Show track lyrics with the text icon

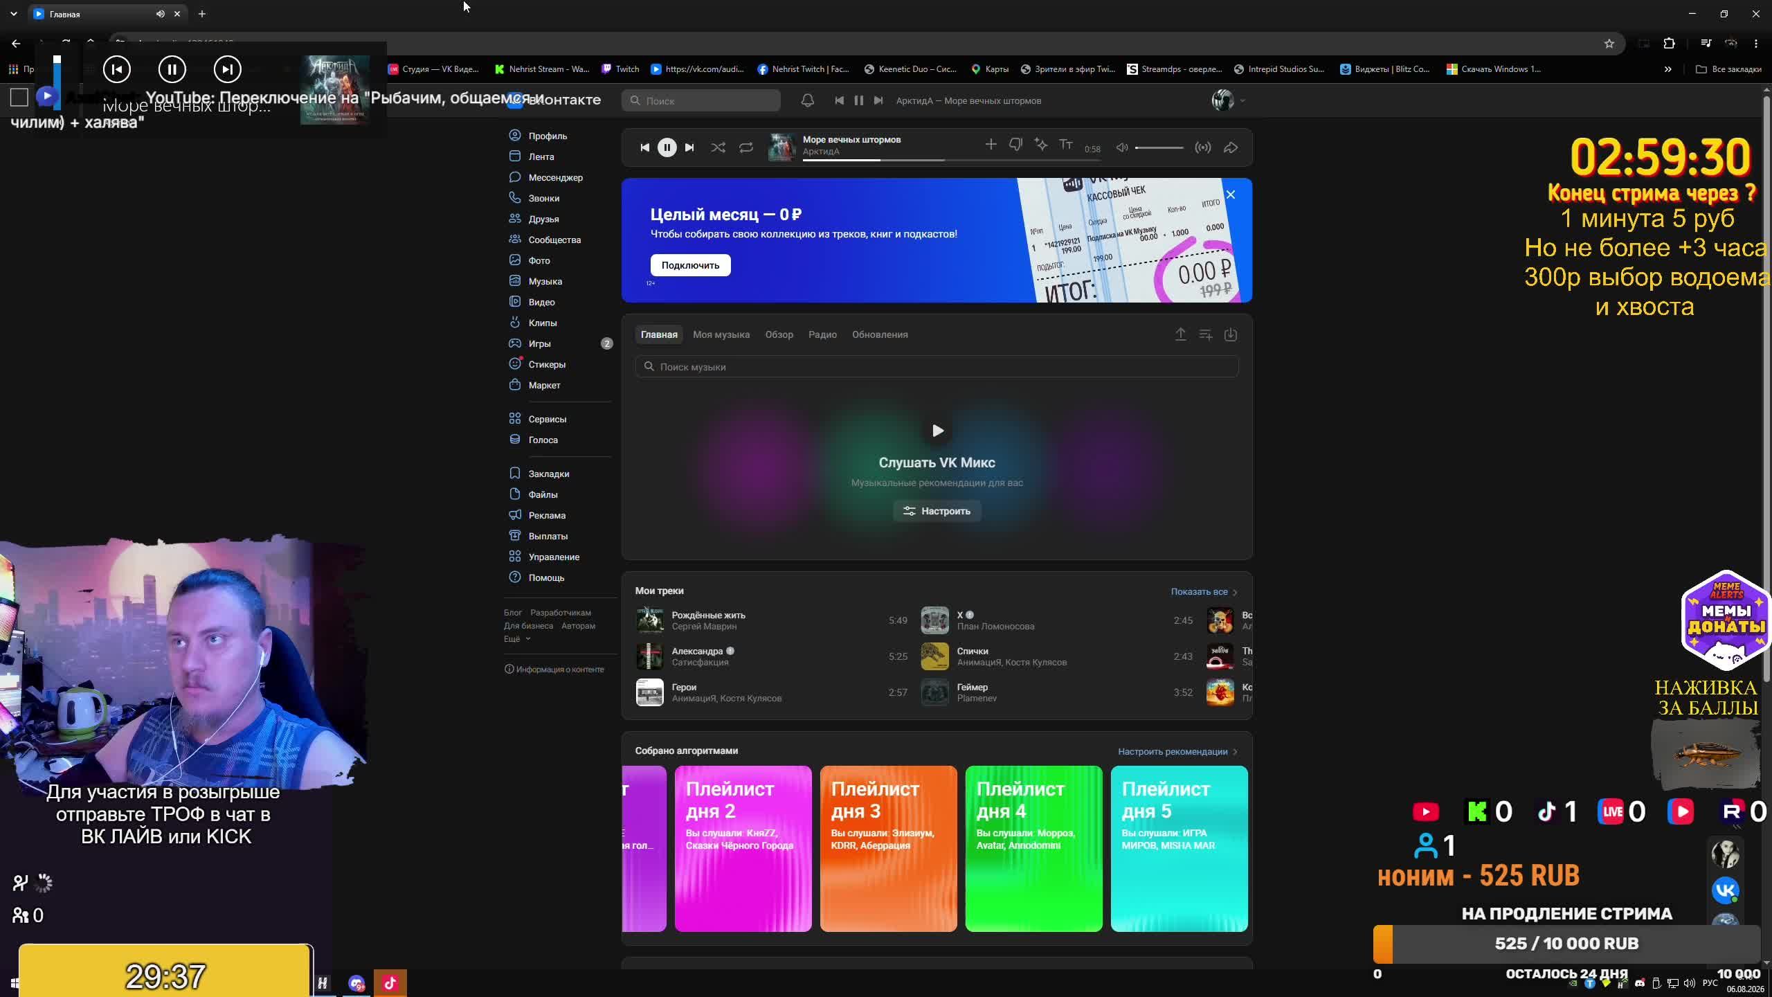pos(1066,144)
